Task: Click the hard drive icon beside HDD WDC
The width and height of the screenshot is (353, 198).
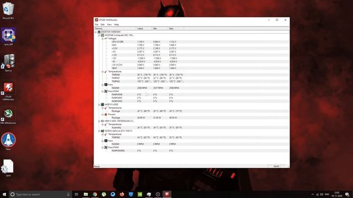Action: 103,121
